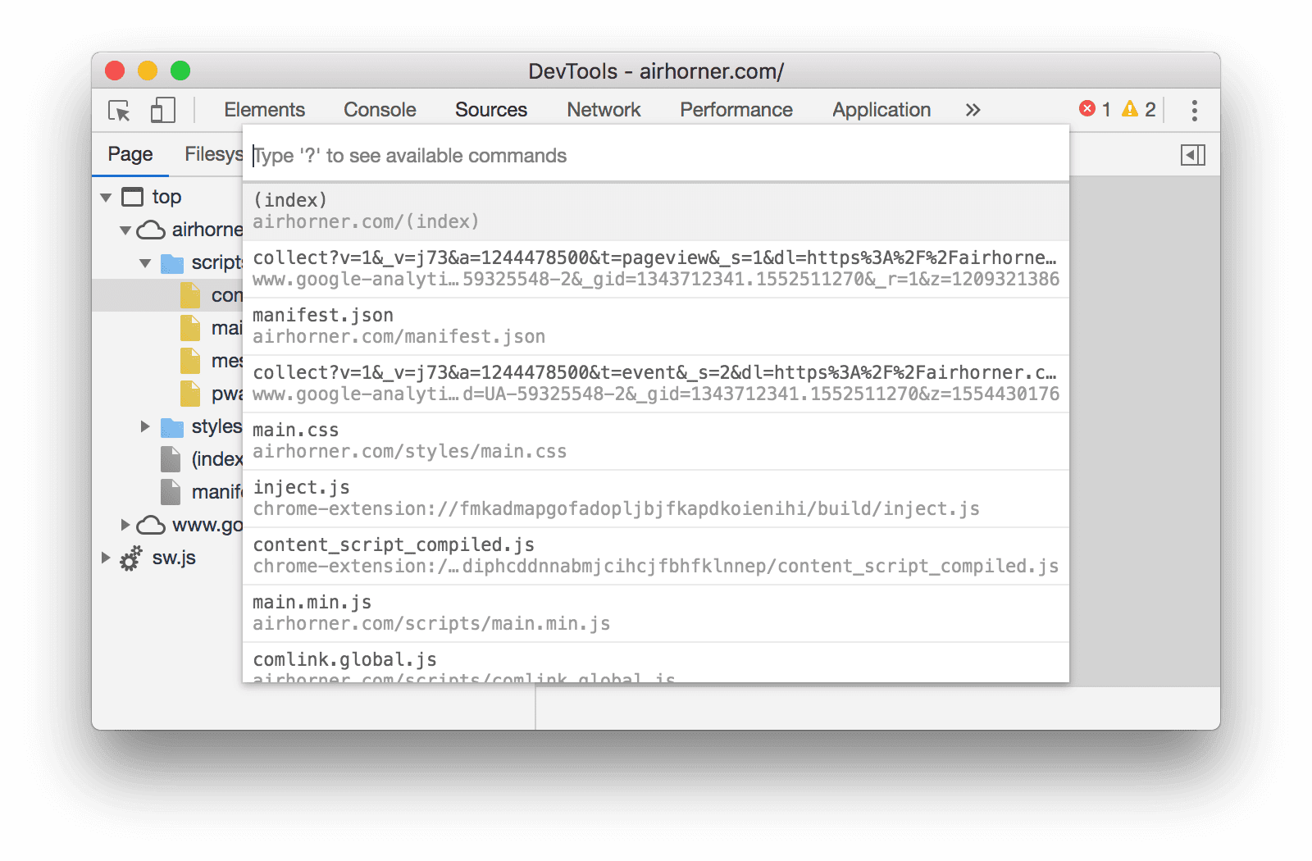
Task: Click the red error count badge
Action: (x=1096, y=109)
